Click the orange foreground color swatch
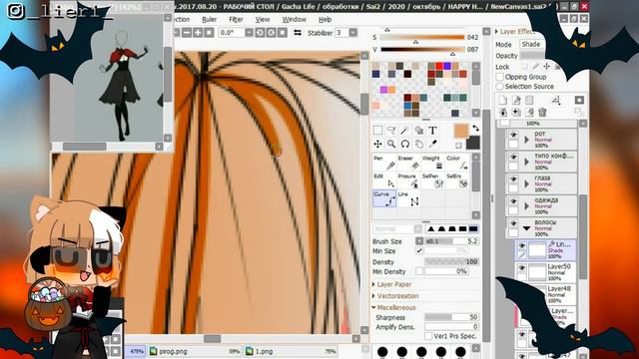 tap(460, 131)
